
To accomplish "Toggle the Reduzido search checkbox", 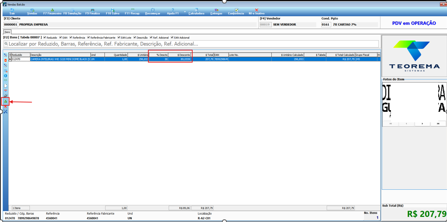I will coord(45,38).
